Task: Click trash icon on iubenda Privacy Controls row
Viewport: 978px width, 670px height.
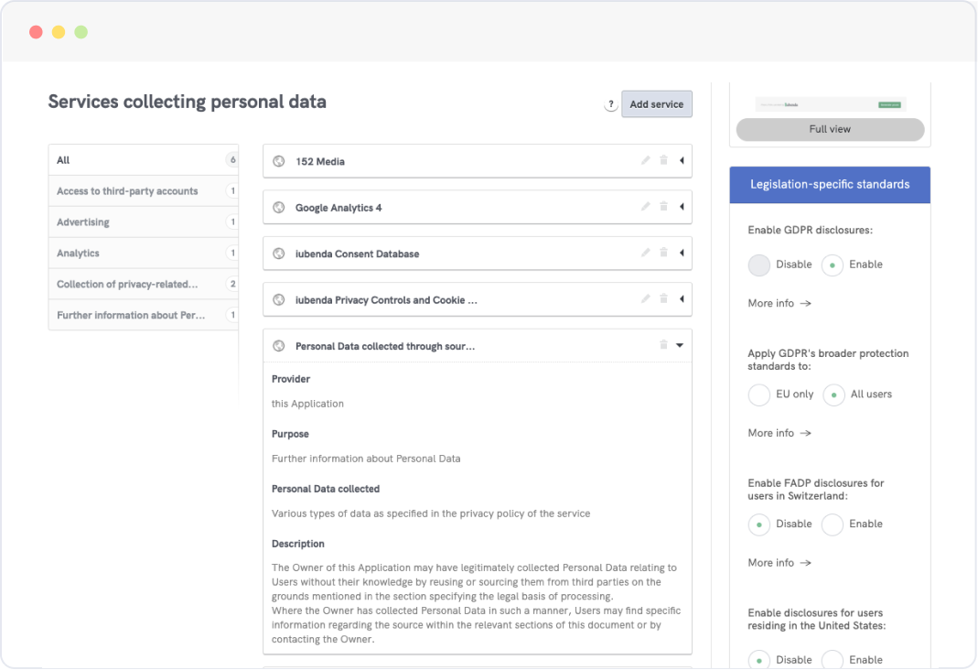Action: tap(664, 299)
